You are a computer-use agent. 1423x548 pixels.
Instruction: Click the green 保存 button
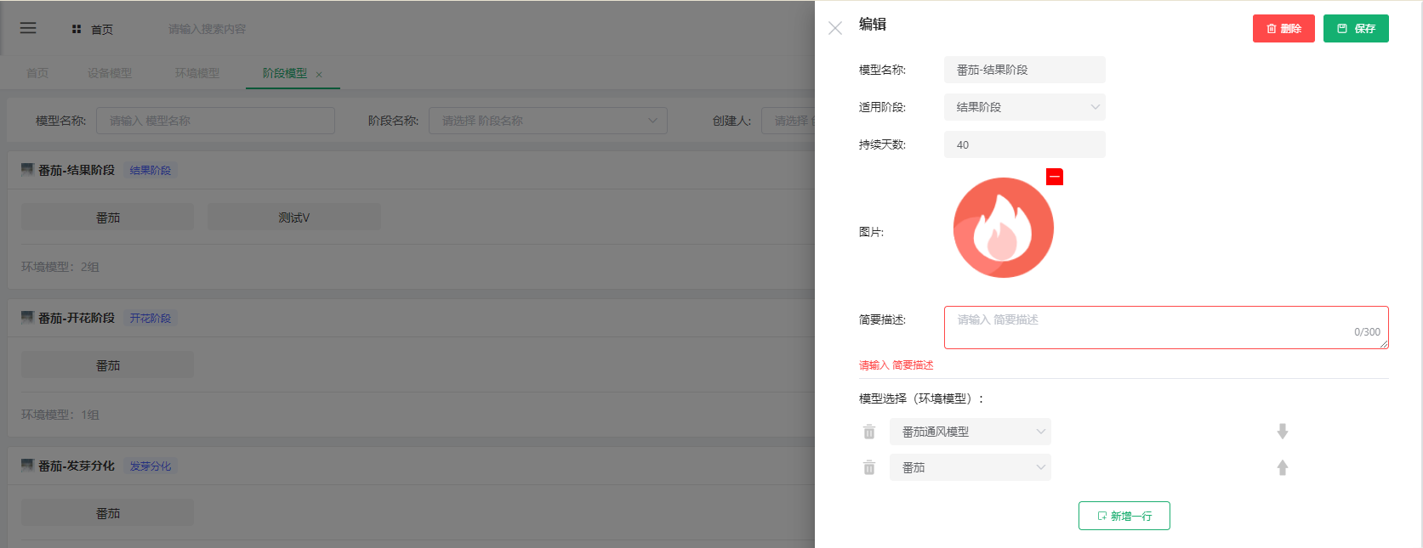1355,28
